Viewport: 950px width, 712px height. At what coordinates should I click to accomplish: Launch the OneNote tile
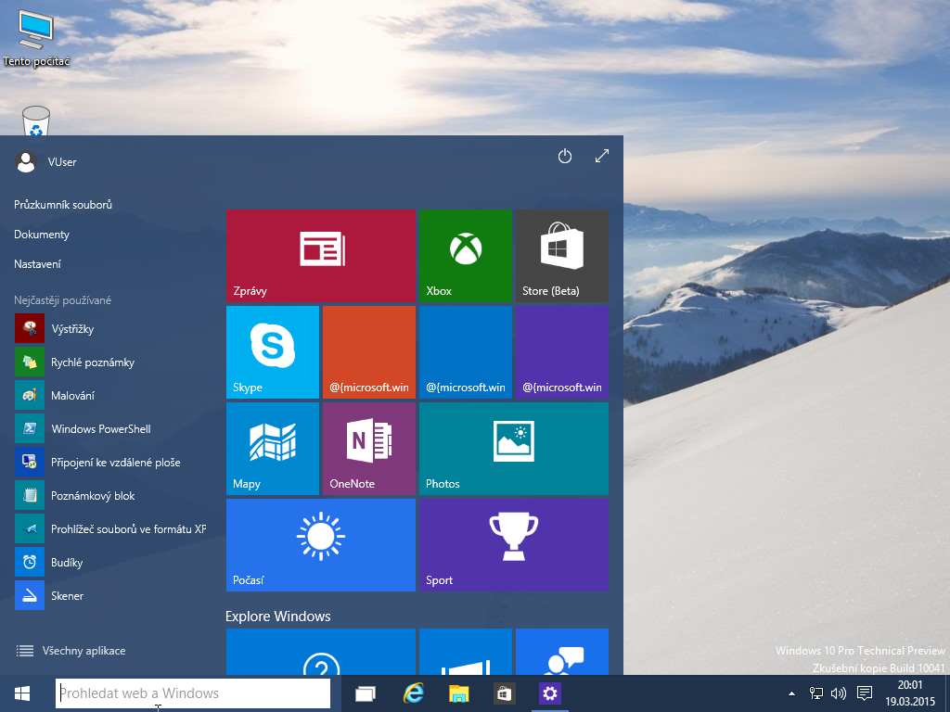(369, 448)
